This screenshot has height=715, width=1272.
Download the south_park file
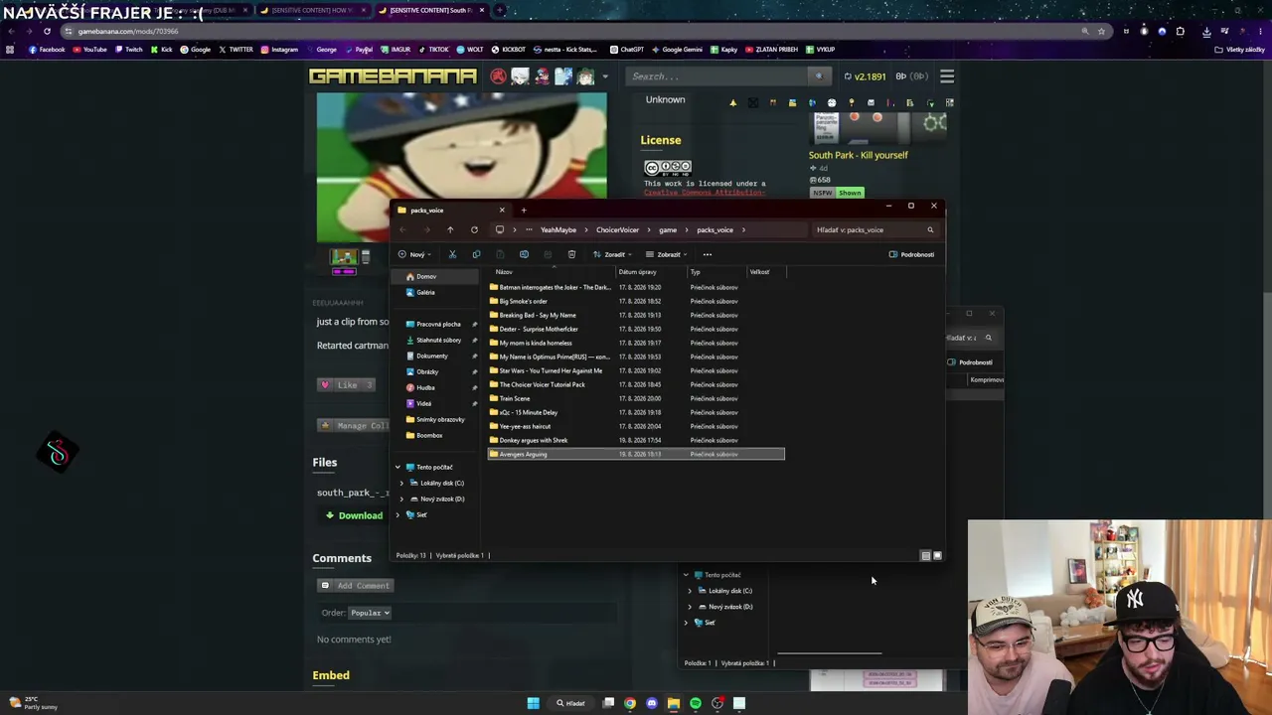(354, 515)
